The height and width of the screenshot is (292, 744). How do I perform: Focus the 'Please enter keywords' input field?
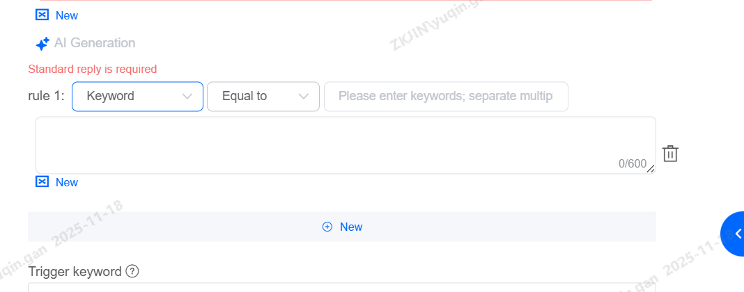click(446, 97)
